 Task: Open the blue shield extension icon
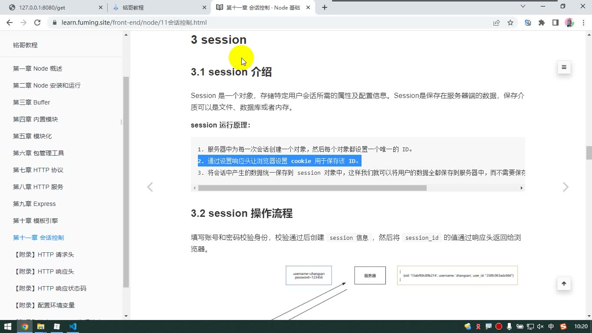coord(528,23)
